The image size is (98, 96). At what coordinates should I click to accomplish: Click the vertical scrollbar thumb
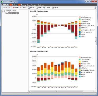coord(96,41)
